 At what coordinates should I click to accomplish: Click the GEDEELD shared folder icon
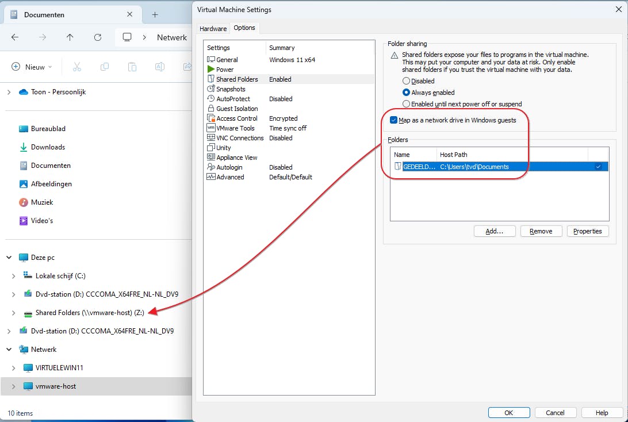click(398, 166)
